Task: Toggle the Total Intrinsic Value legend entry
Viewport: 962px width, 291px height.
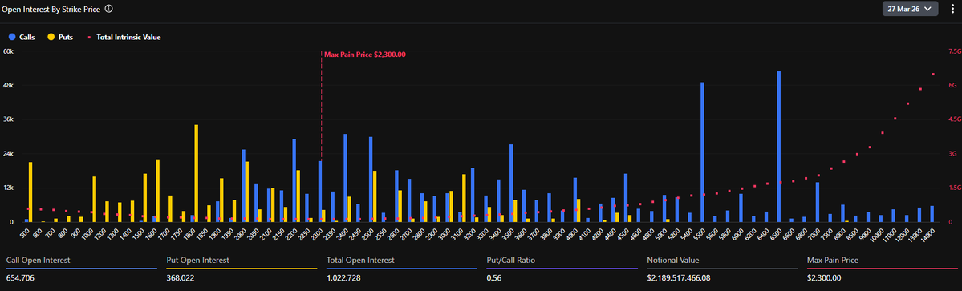Action: [124, 38]
